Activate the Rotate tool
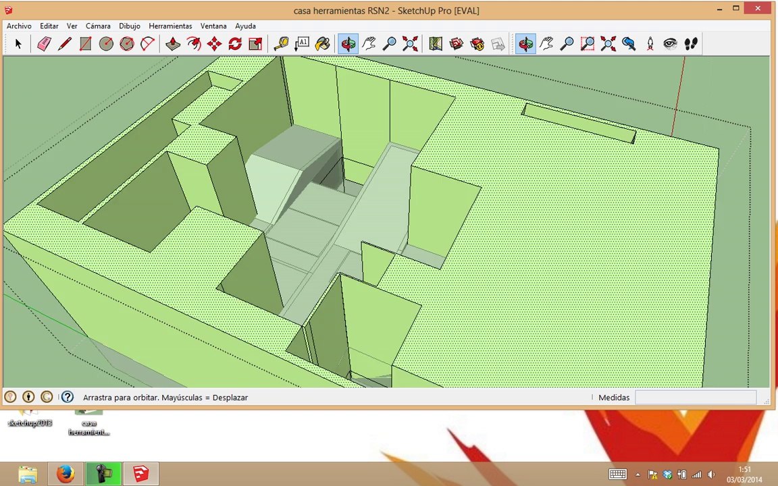Image resolution: width=778 pixels, height=486 pixels. [235, 44]
